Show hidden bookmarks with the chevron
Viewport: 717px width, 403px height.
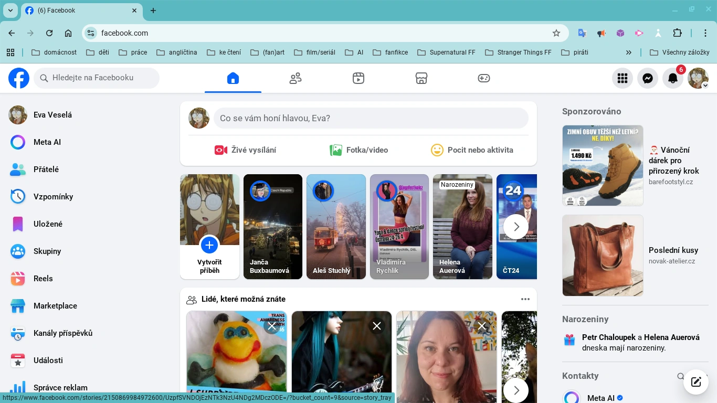click(629, 52)
